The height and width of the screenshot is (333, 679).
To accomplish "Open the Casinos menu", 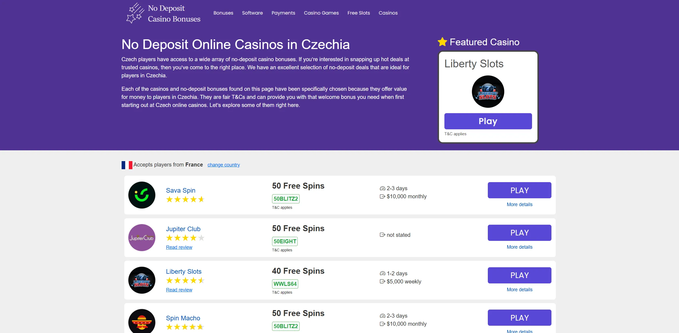I will [x=388, y=13].
